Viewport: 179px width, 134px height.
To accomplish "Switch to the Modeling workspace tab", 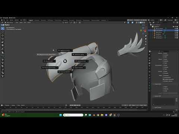I will tap(37, 20).
